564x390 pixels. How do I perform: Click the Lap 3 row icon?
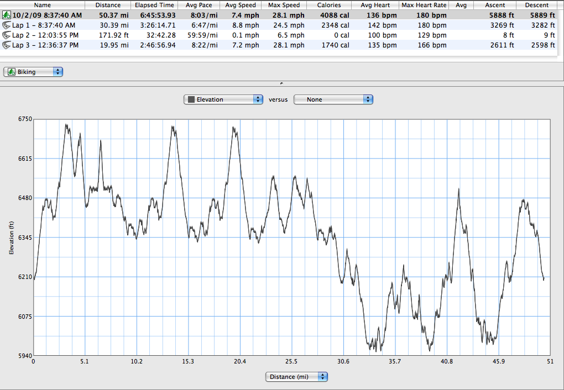coord(6,45)
